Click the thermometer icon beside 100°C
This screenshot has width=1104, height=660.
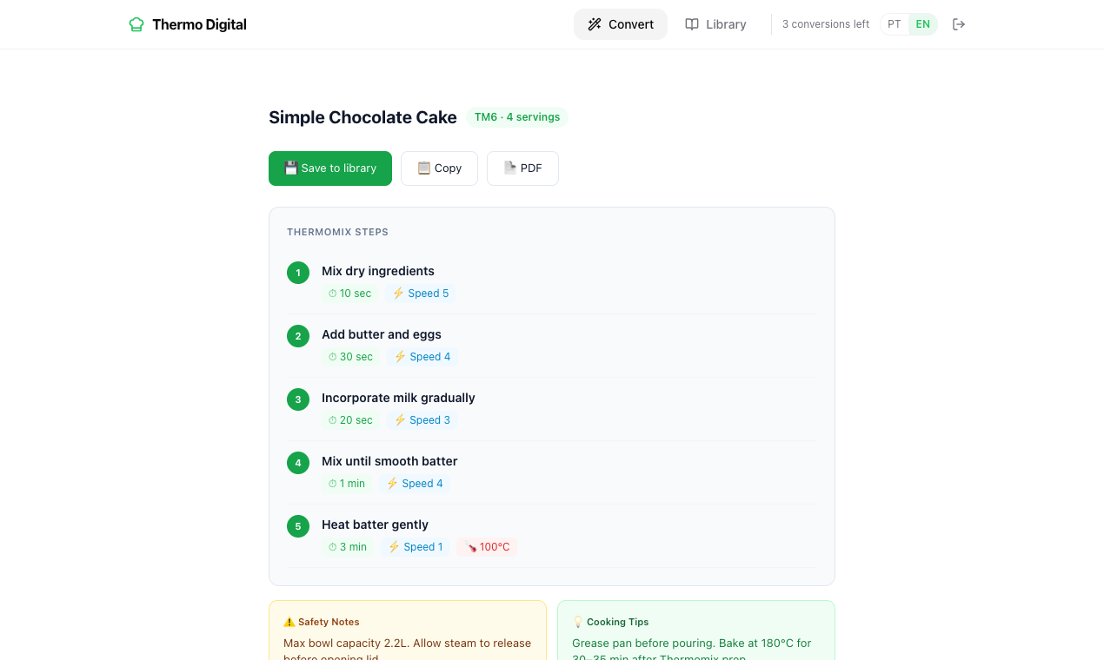(x=471, y=547)
